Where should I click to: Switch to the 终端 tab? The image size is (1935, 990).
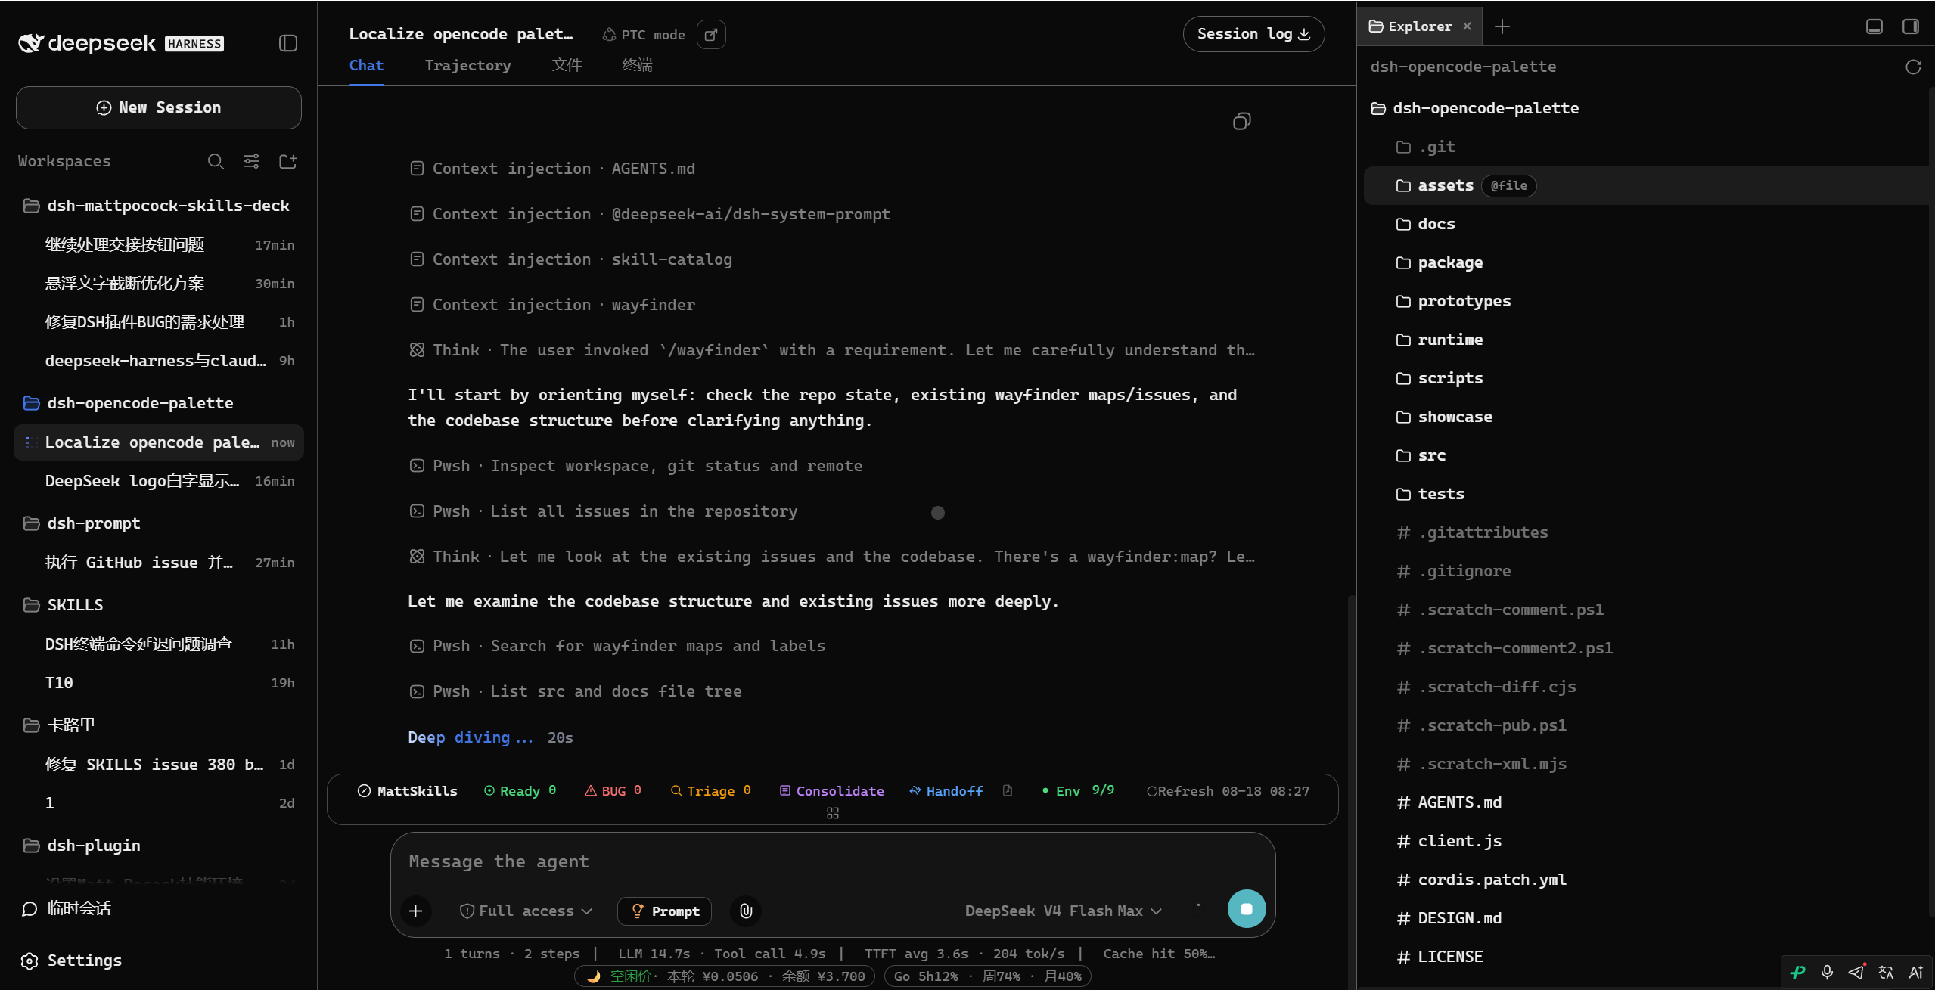click(x=637, y=65)
